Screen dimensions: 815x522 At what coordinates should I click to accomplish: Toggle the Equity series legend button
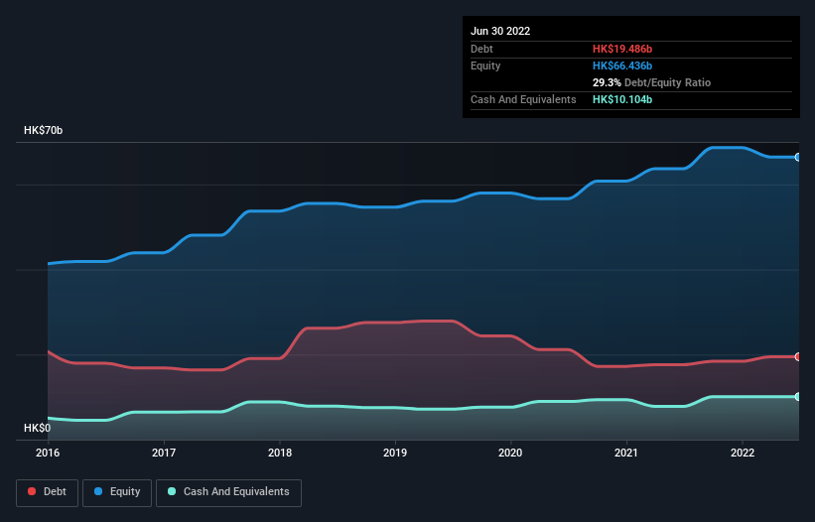pos(117,492)
